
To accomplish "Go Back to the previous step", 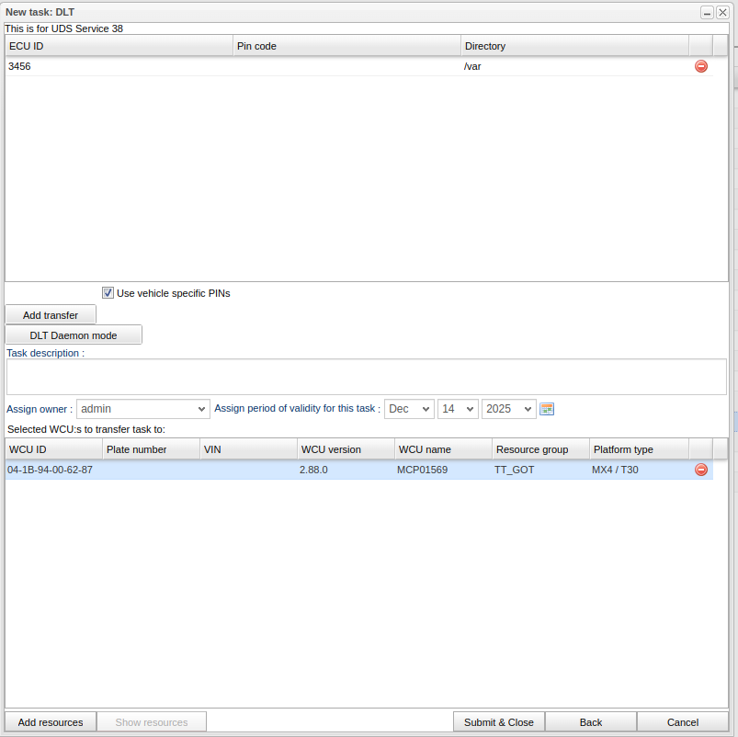I will coord(591,722).
